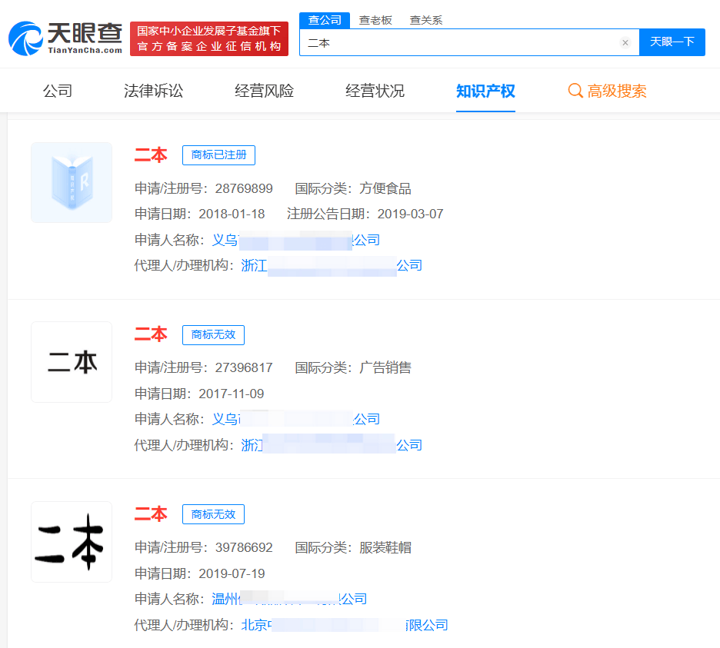Click the 商标无效 badge on second result
The height and width of the screenshot is (648, 720).
213,335
